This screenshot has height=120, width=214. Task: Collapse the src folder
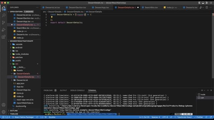tap(10, 64)
